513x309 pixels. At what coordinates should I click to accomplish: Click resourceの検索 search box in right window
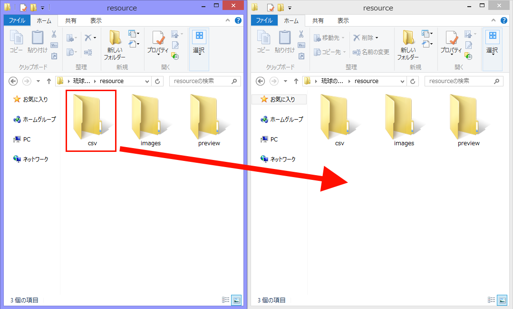tap(464, 81)
